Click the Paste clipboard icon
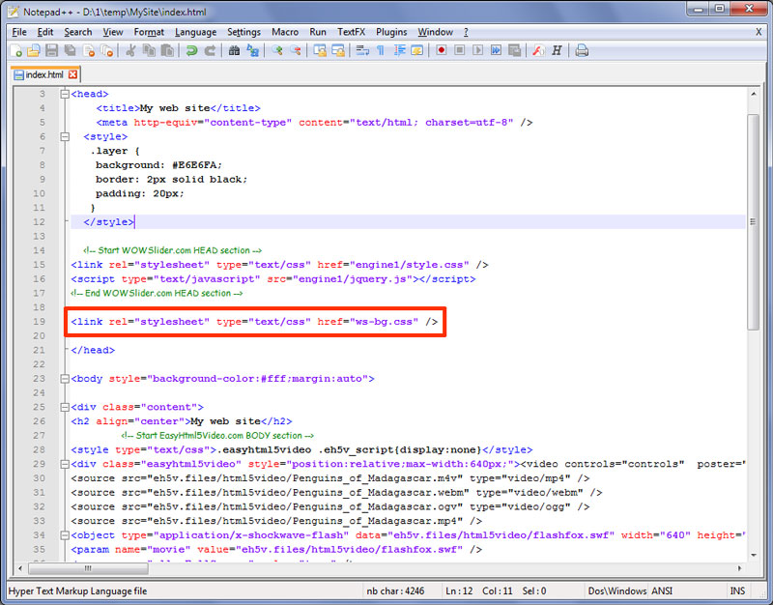 (x=167, y=50)
